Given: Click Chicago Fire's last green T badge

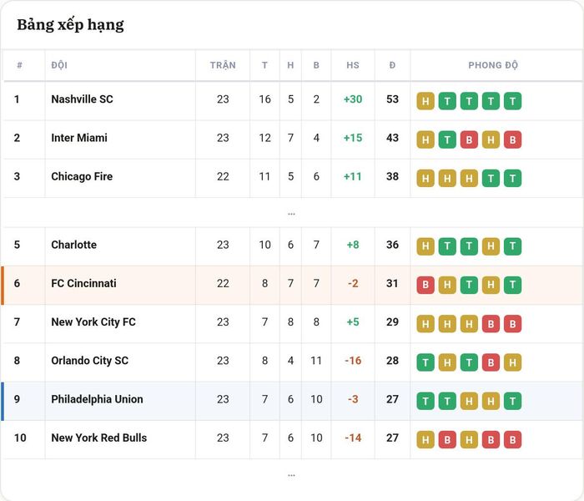Looking at the screenshot, I should coord(512,178).
